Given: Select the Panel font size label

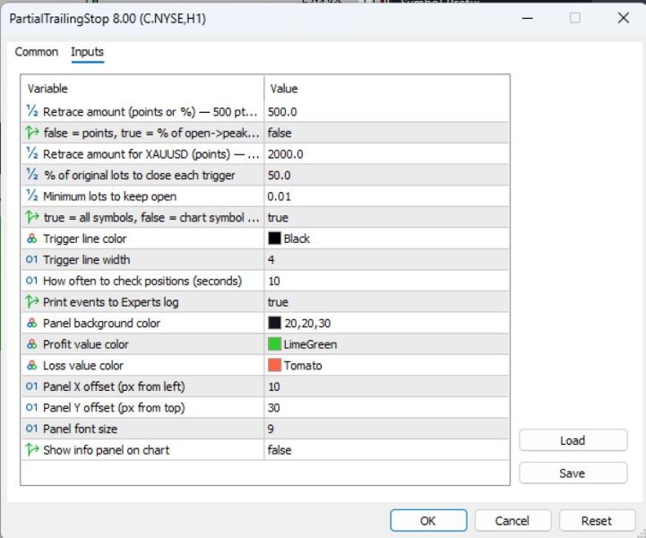Looking at the screenshot, I should (80, 429).
